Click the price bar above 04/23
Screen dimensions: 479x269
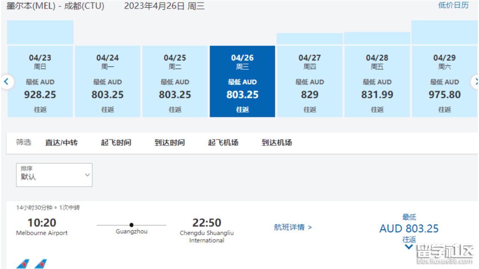point(40,32)
